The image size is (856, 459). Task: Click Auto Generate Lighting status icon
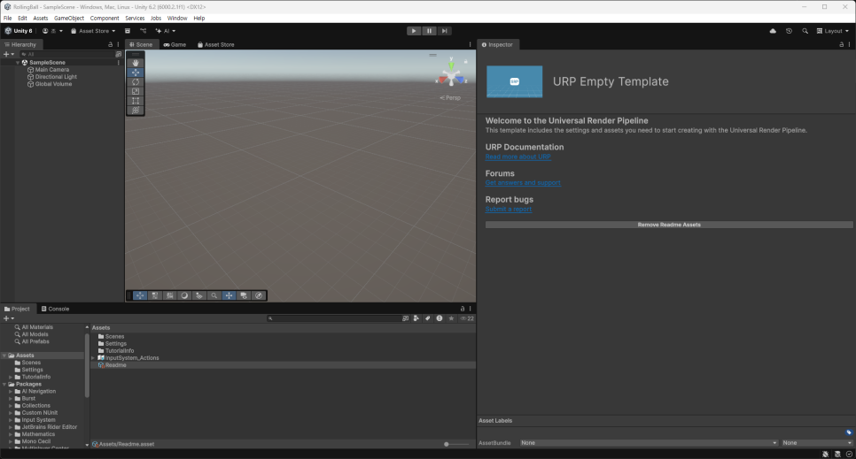pyautogui.click(x=837, y=454)
